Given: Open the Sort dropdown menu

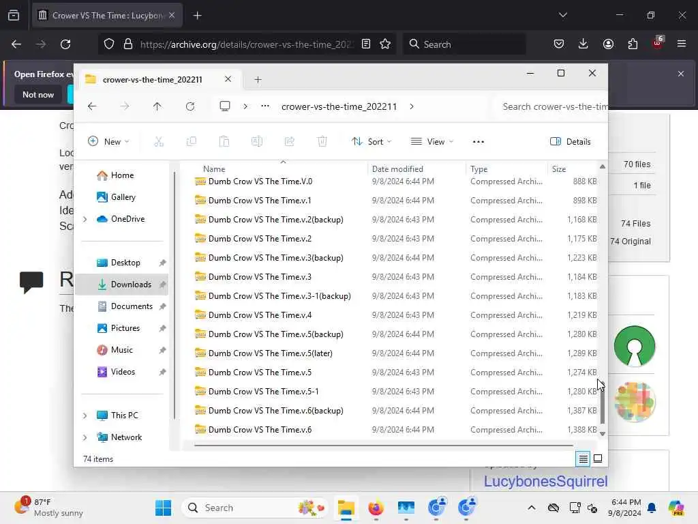Looking at the screenshot, I should tap(371, 142).
